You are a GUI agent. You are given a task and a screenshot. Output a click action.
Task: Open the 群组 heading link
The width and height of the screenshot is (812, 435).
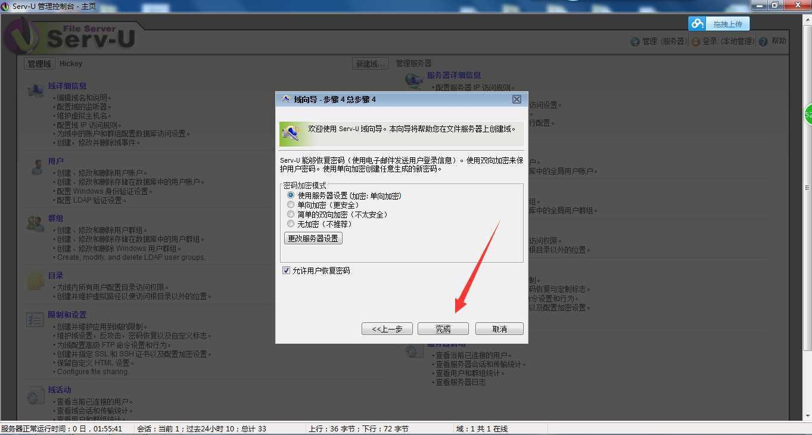(56, 218)
